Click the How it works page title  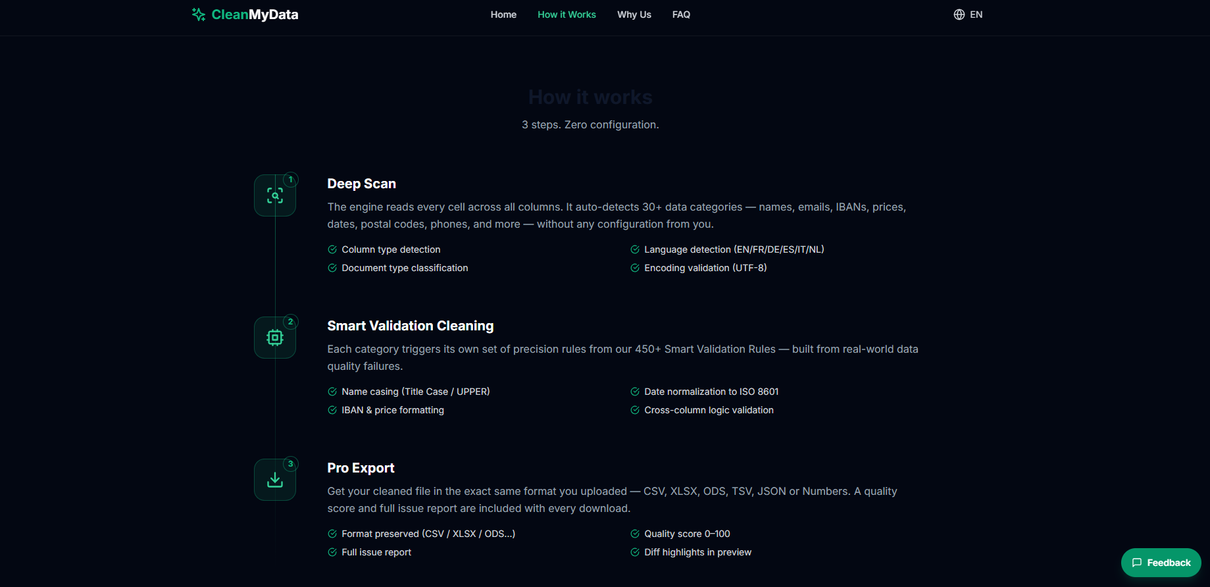[x=590, y=97]
